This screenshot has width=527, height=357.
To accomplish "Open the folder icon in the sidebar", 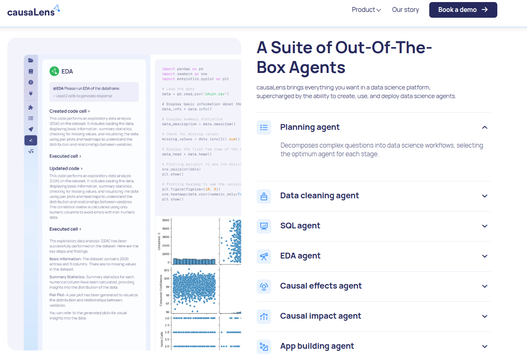I will (x=31, y=60).
